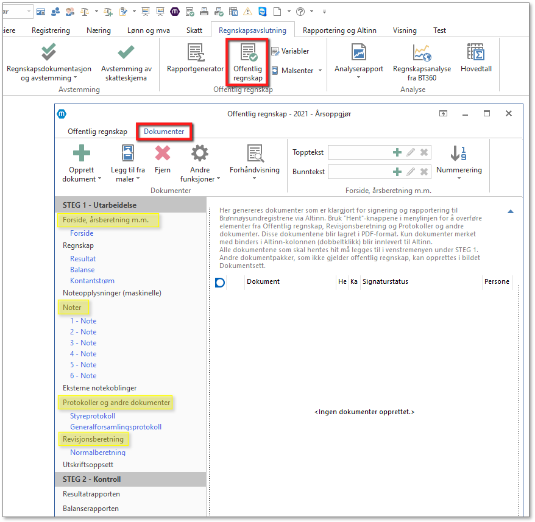Screen dimensions: 535x522
Task: Open the Hovedtall report
Action: (x=476, y=58)
